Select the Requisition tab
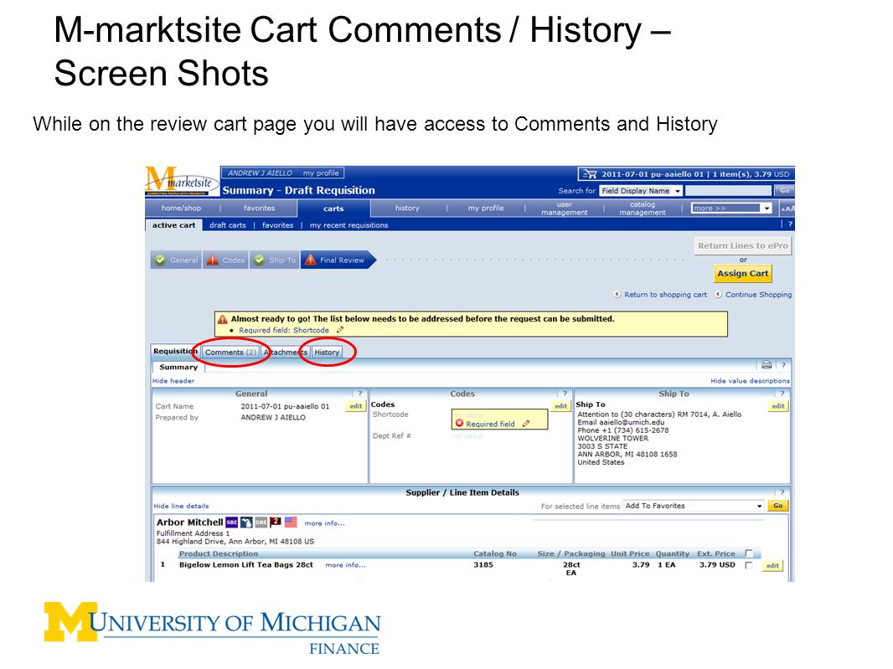The width and height of the screenshot is (893, 669). 175,352
